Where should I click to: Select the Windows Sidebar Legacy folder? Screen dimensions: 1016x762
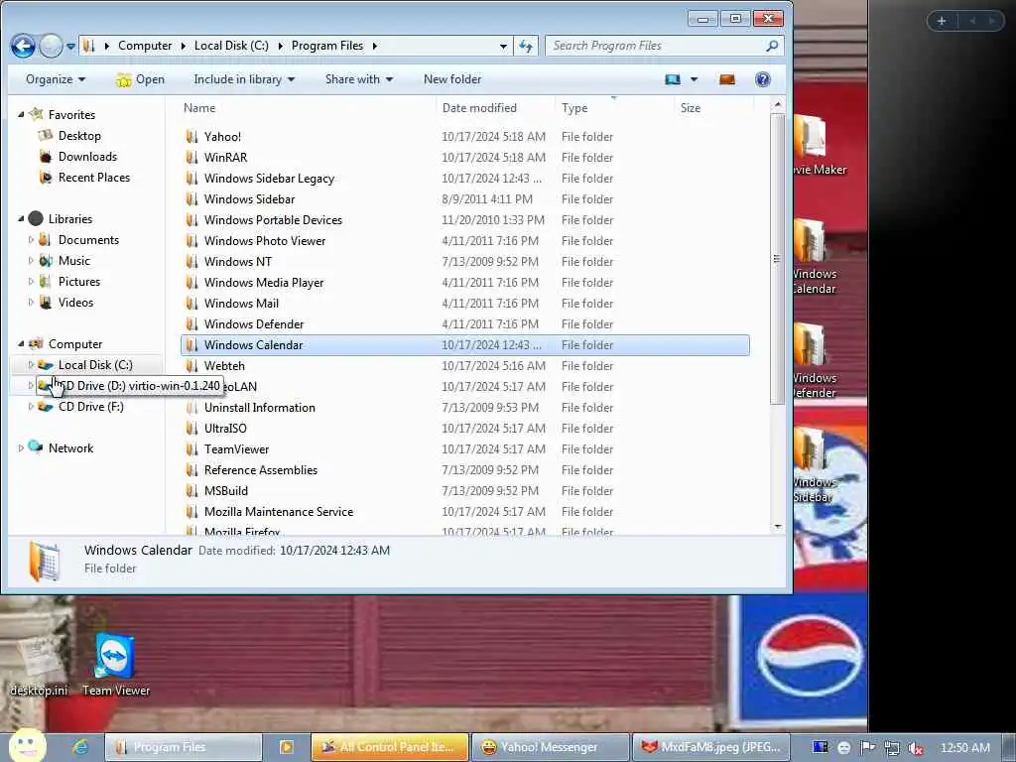point(269,179)
